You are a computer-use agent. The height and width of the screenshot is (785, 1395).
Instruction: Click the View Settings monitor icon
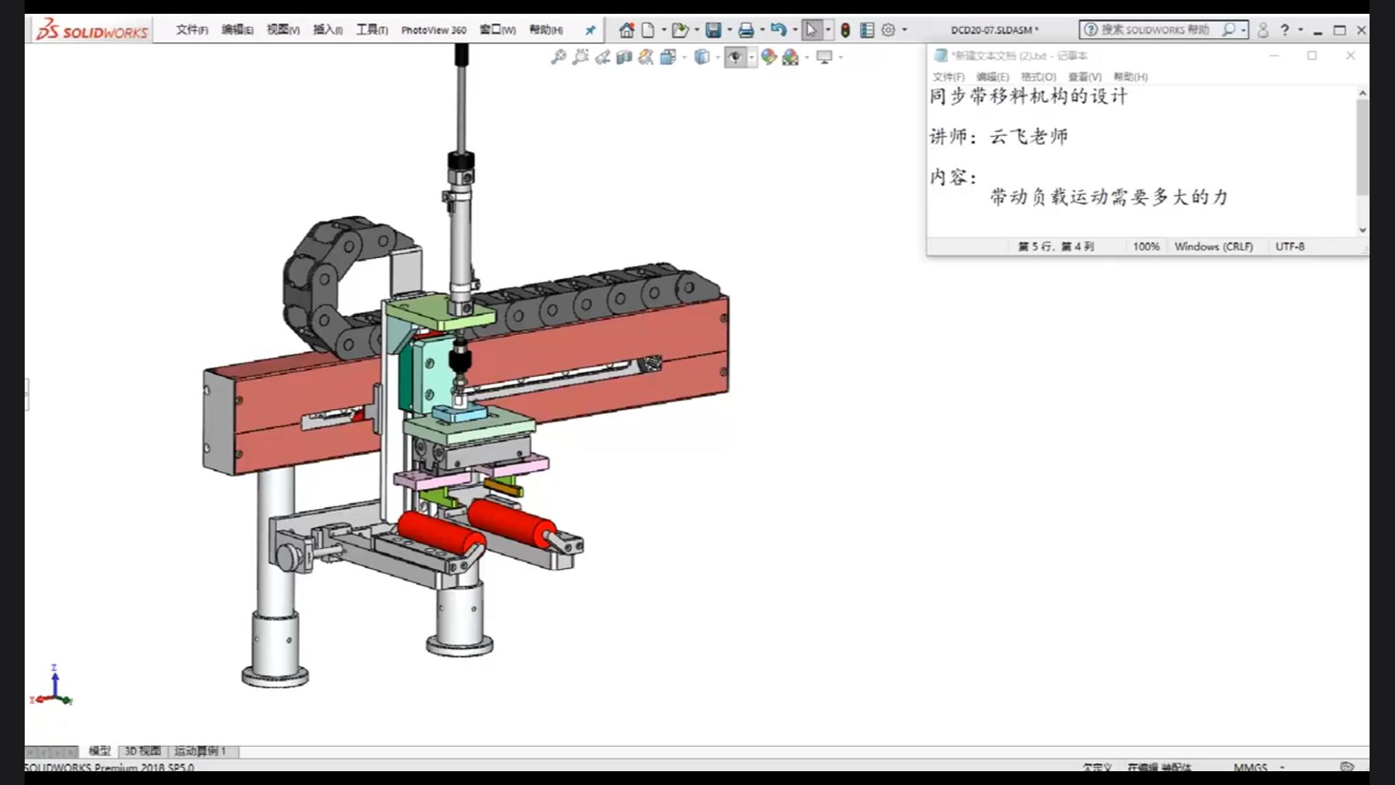(x=824, y=57)
